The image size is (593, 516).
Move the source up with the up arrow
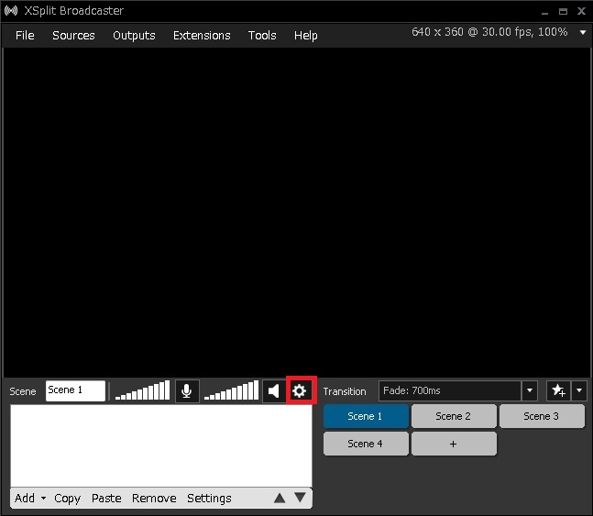(x=280, y=498)
